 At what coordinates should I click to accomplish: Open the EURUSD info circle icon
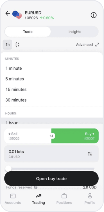click(x=94, y=15)
